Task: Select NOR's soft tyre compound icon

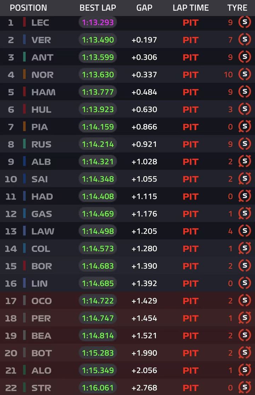Action: point(245,74)
